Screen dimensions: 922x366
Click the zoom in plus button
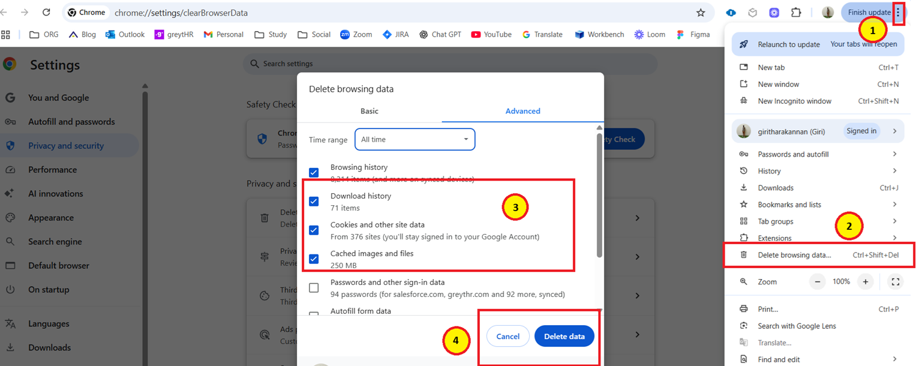tap(865, 281)
